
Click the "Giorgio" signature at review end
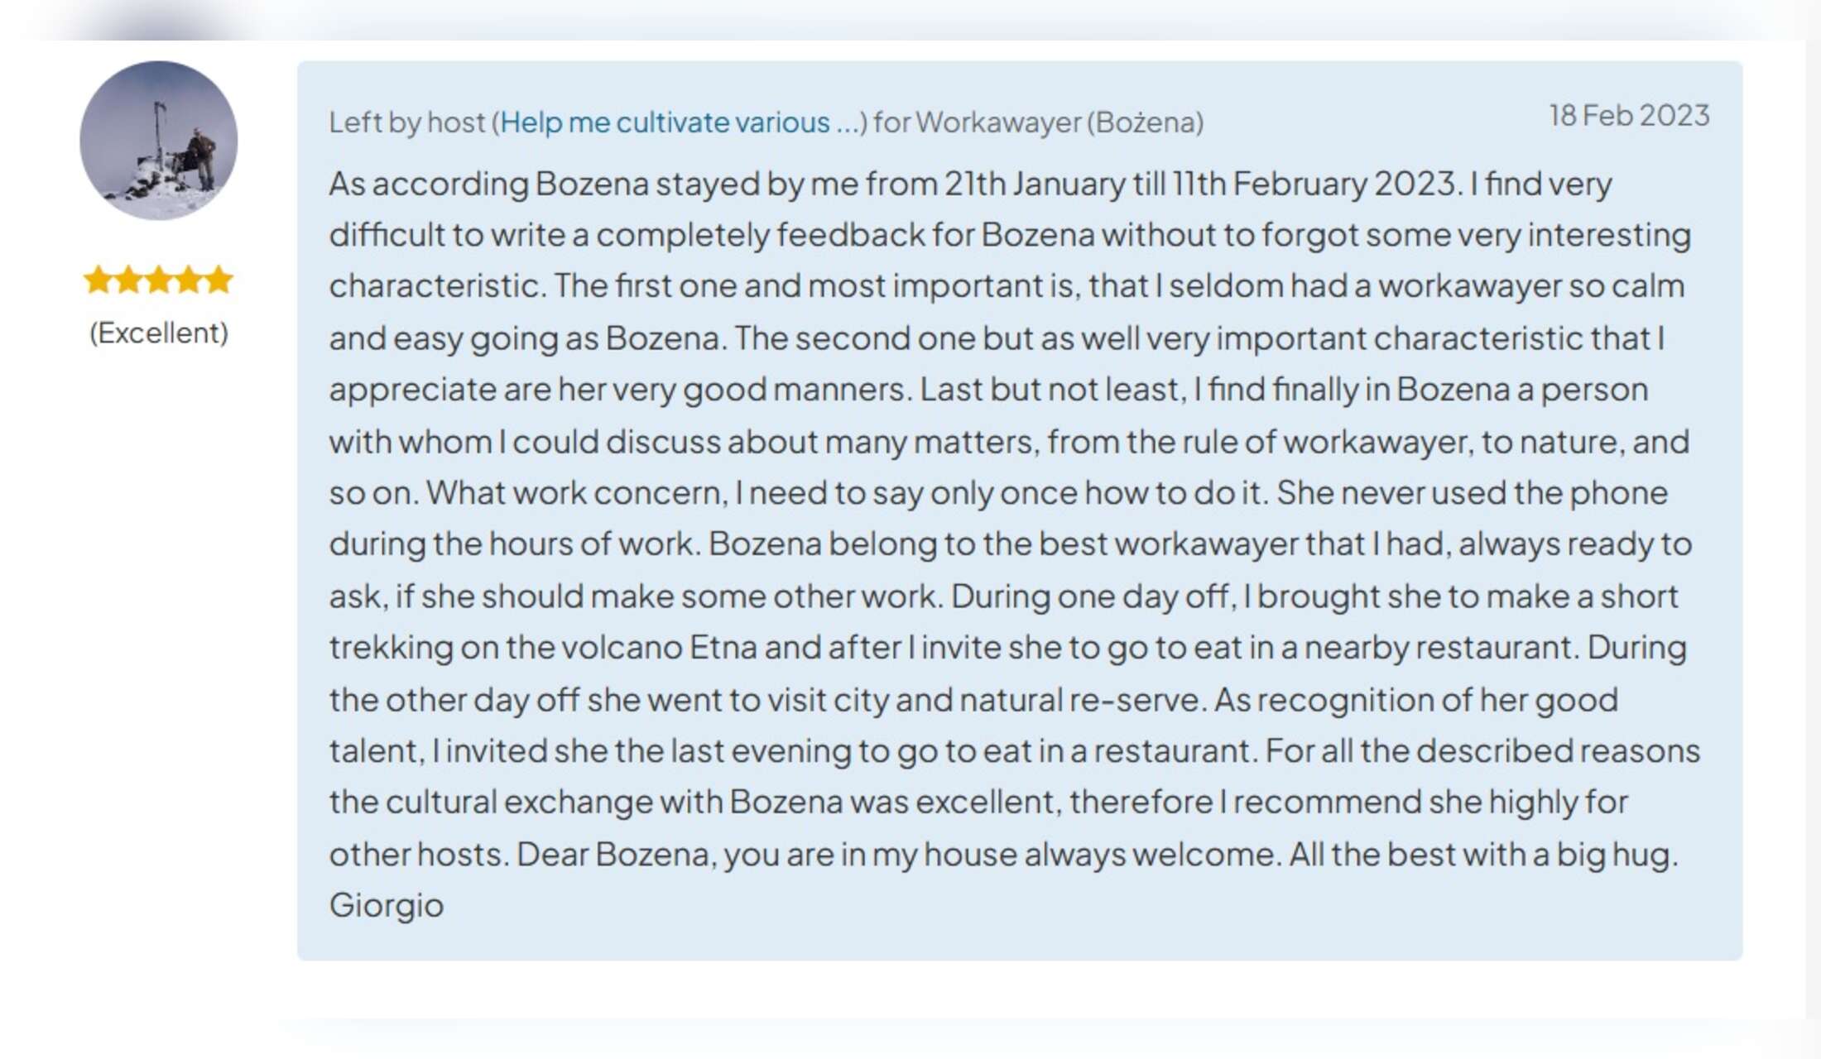tap(387, 905)
